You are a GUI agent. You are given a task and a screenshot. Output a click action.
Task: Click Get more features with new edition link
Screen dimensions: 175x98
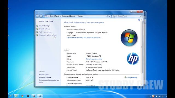84,38
